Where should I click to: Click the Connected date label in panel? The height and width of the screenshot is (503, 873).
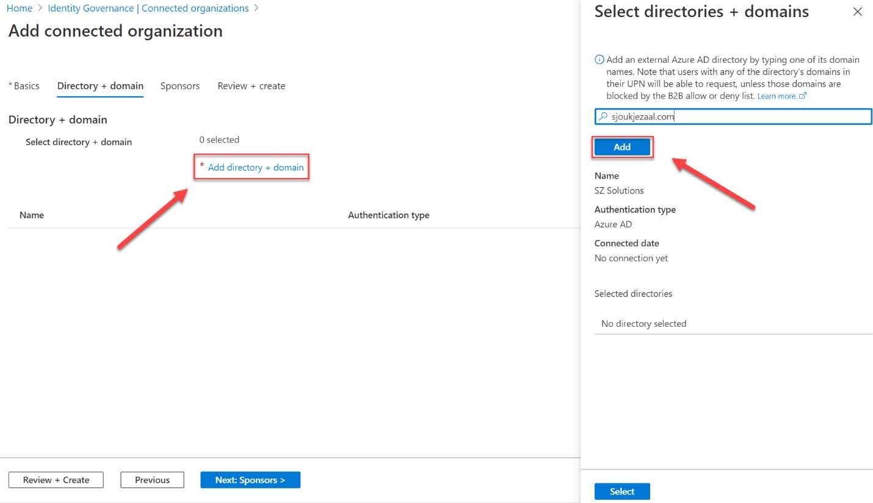(x=627, y=243)
